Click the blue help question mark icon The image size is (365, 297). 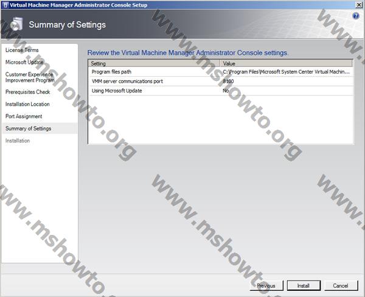click(356, 16)
